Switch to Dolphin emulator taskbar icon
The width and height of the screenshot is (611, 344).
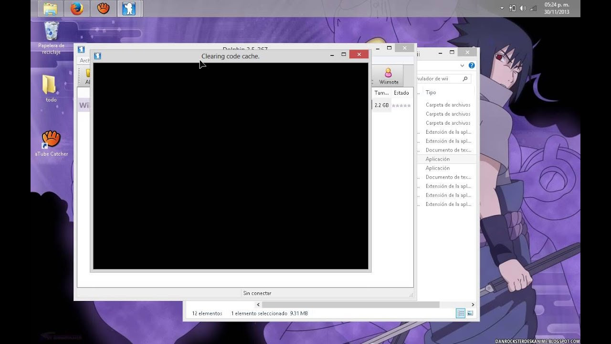(x=129, y=9)
